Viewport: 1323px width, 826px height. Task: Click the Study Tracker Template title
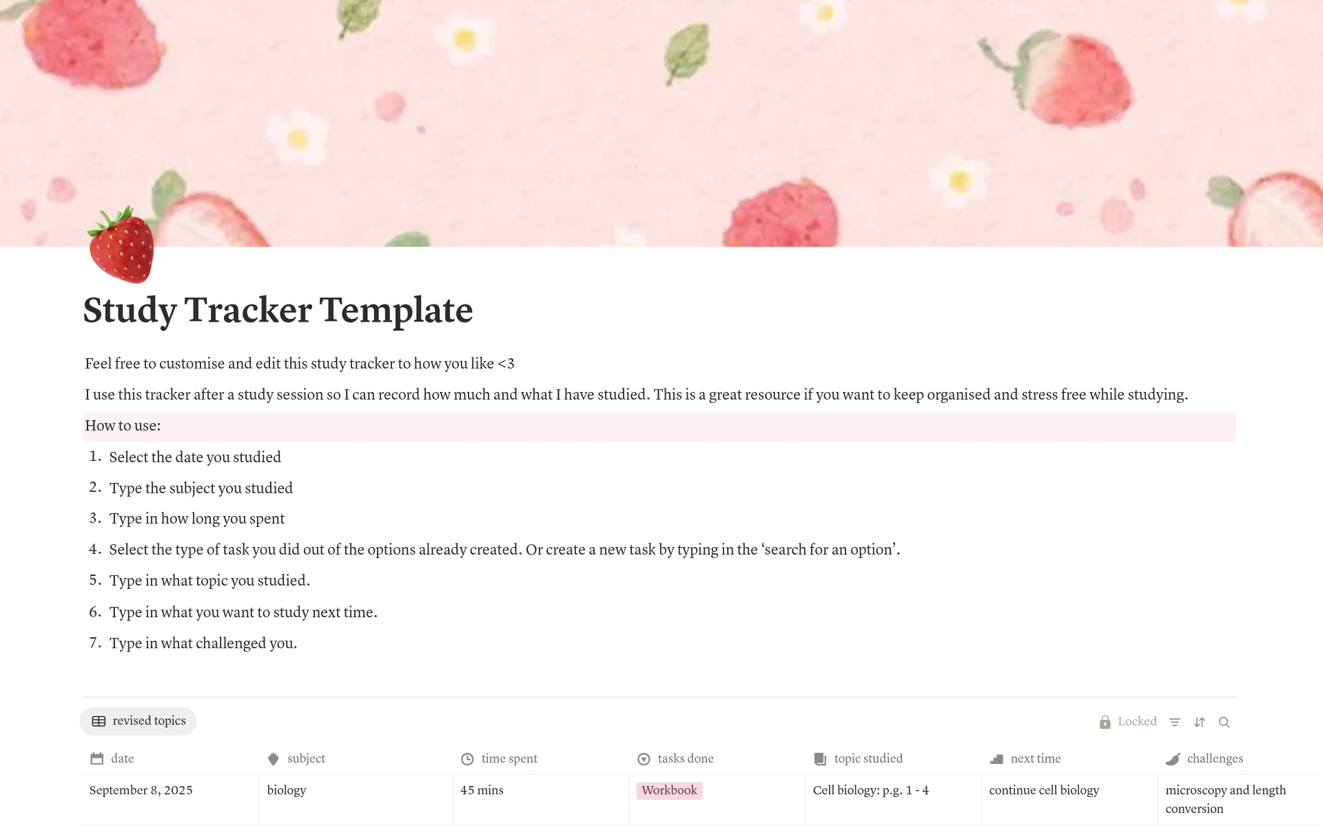(278, 310)
